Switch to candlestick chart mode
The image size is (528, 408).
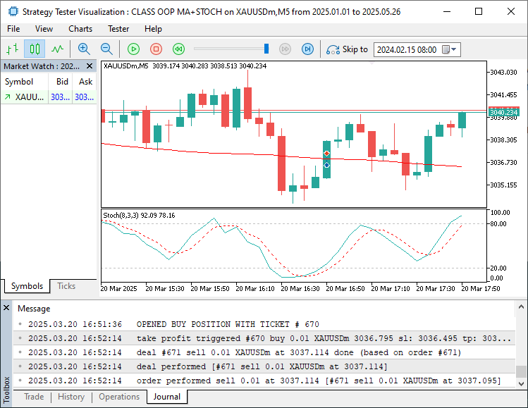pyautogui.click(x=35, y=49)
